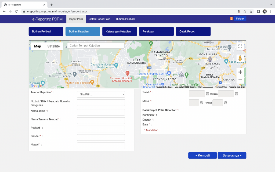
Task: Click the No.Lot / Bilik input field
Action: click(101, 103)
